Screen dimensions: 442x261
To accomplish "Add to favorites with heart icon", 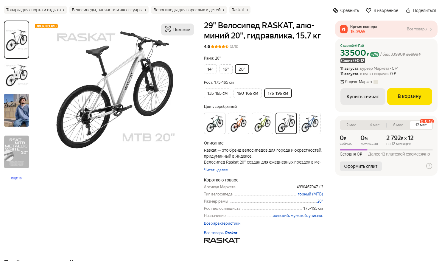I will [x=368, y=10].
